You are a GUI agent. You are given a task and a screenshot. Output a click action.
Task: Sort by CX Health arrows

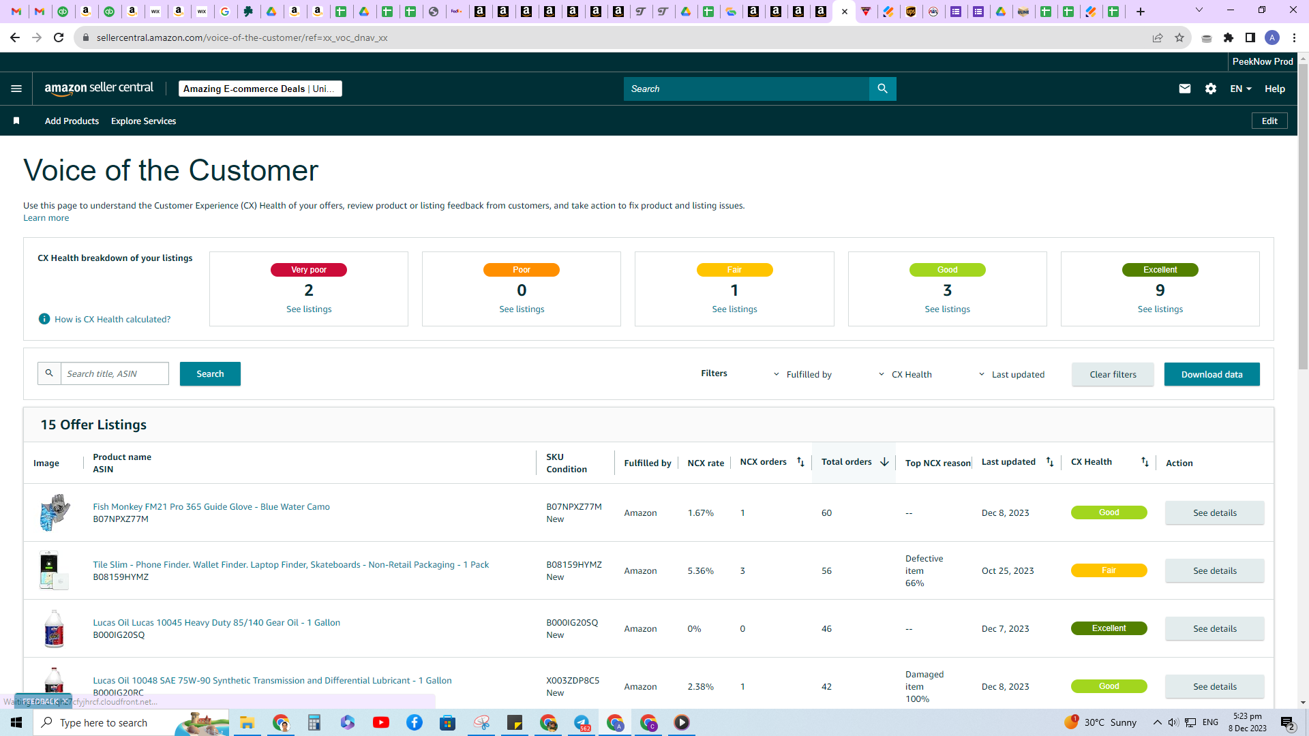pyautogui.click(x=1145, y=462)
